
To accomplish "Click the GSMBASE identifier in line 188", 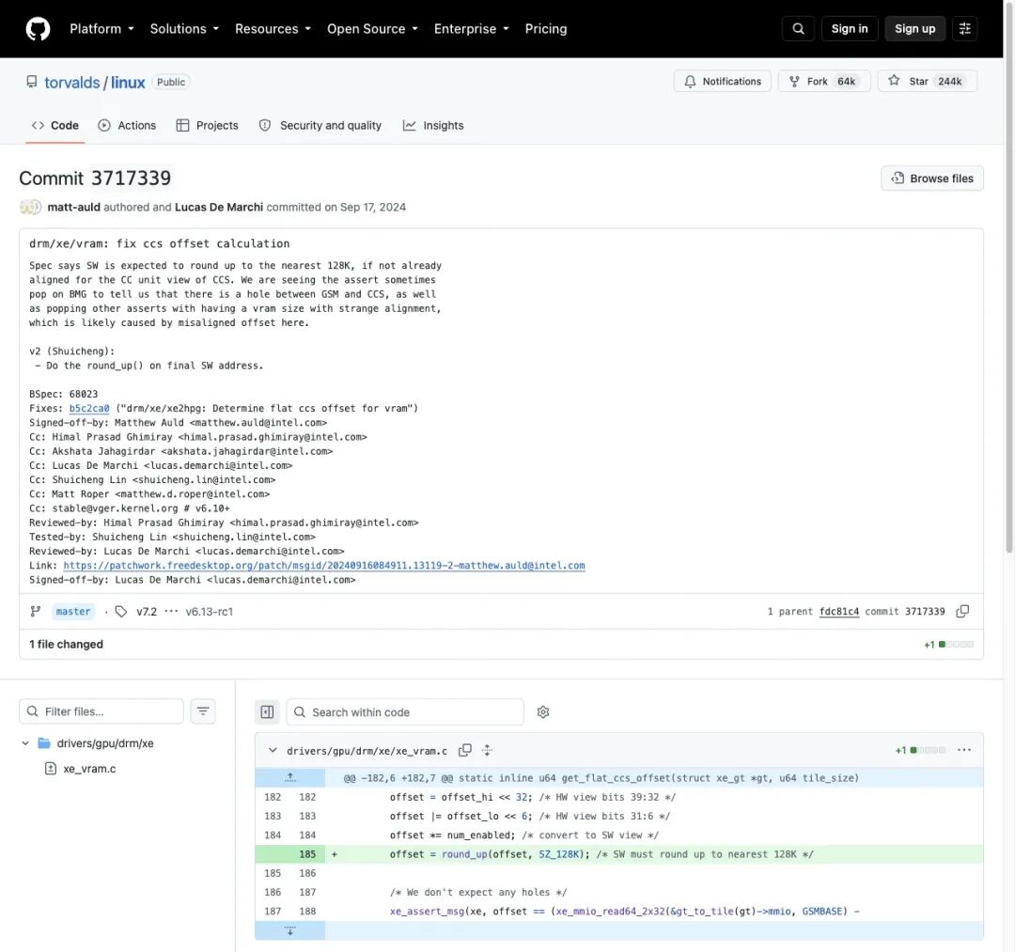I will (x=821, y=912).
